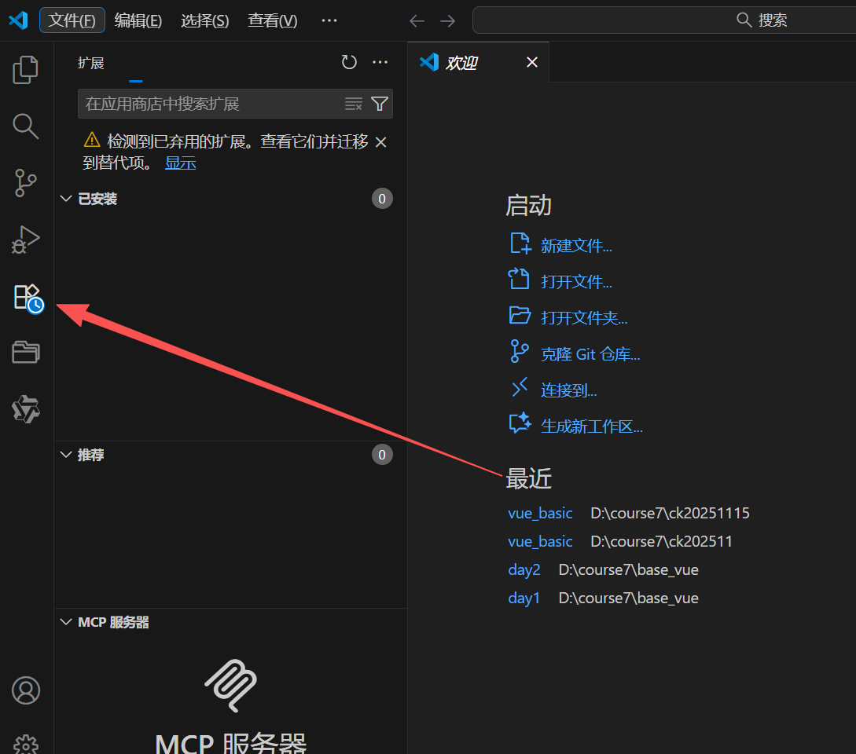Screen dimensions: 856x754
Task: Open the 查看(V) menu
Action: 273,20
